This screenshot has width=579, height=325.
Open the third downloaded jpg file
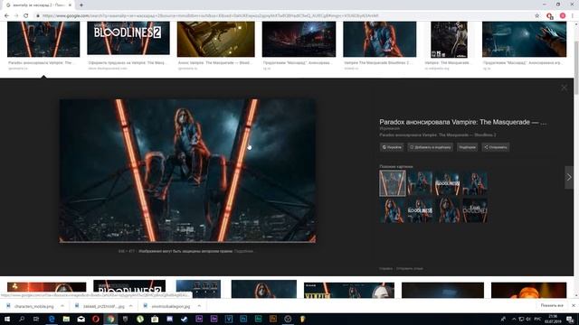(168, 306)
